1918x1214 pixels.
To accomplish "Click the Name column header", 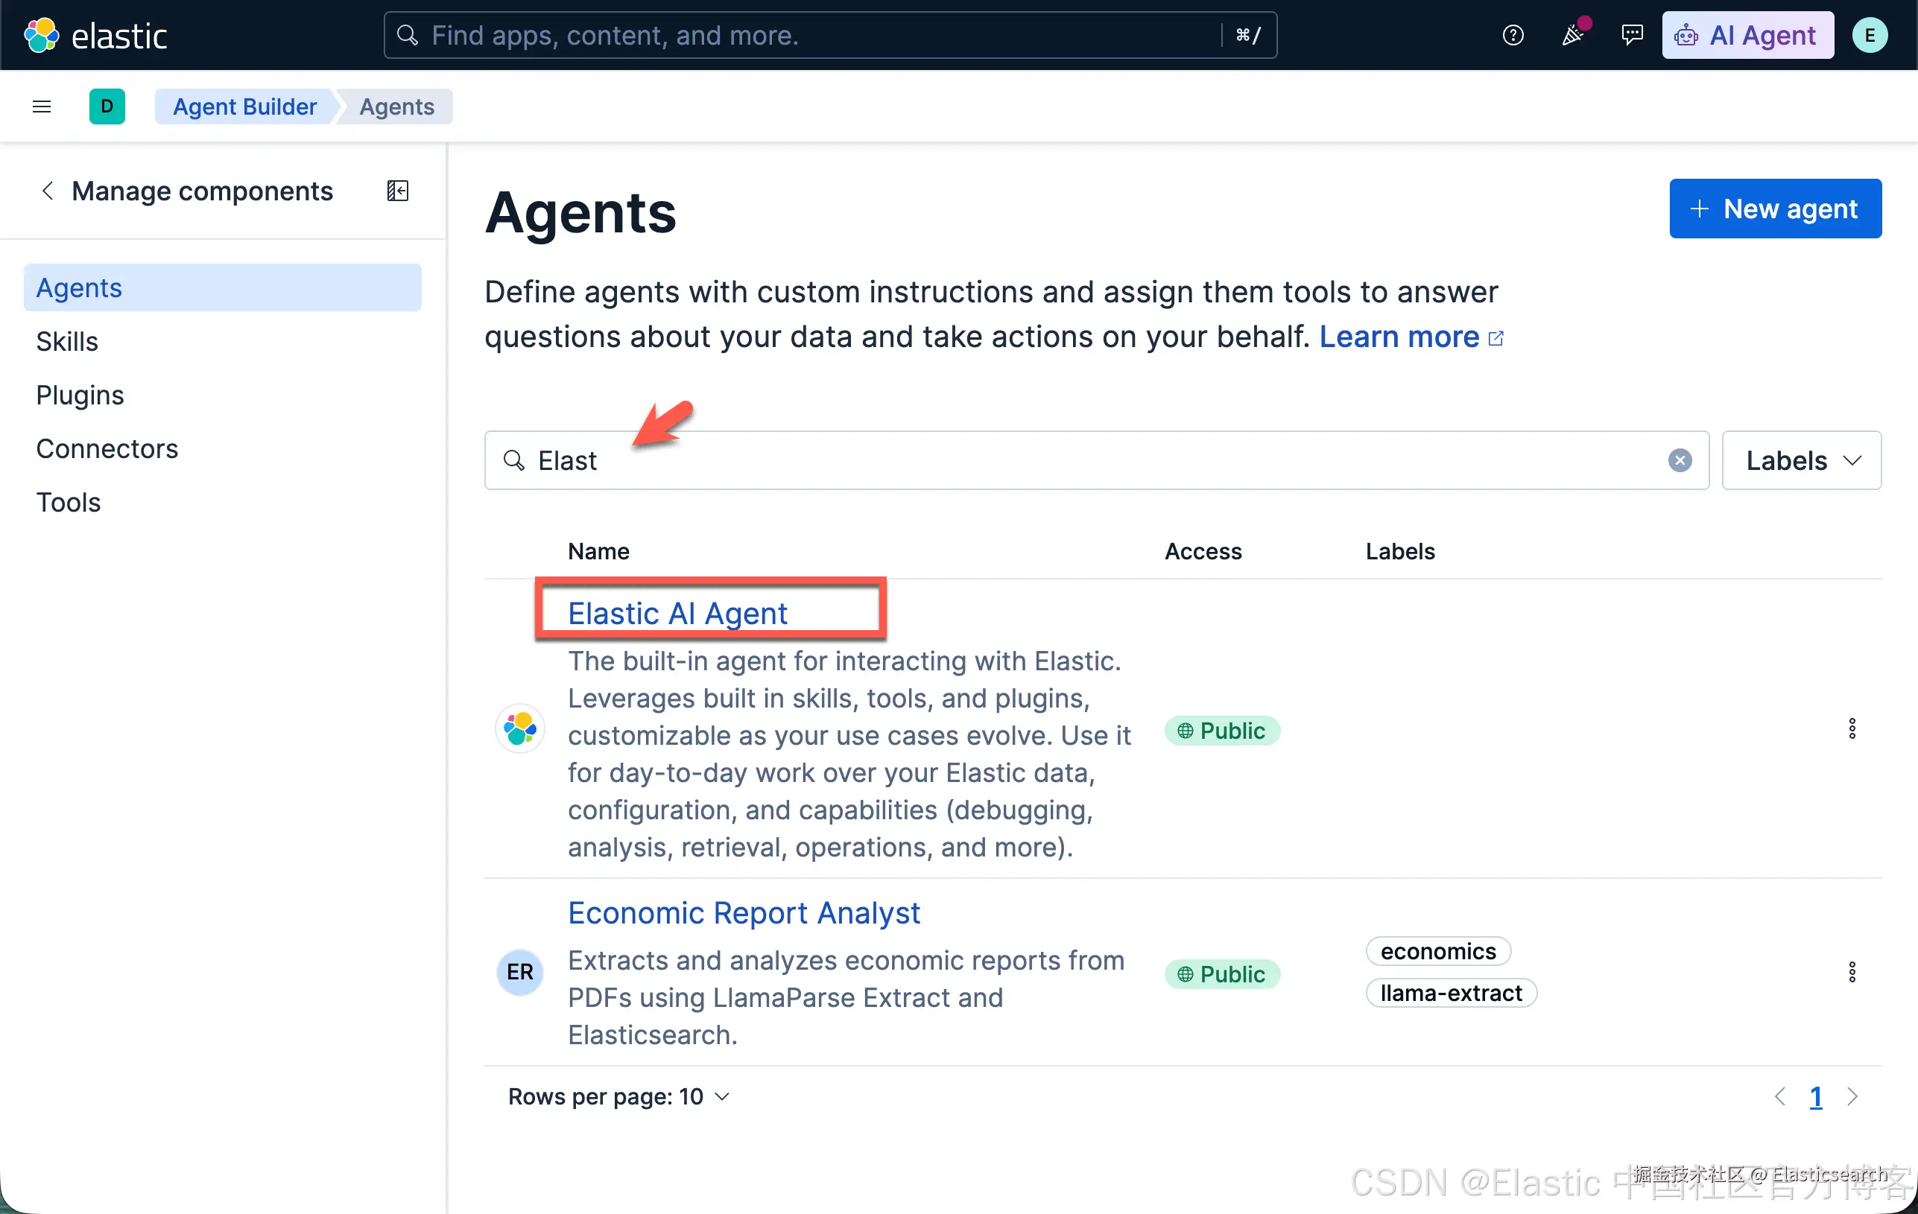I will click(598, 551).
